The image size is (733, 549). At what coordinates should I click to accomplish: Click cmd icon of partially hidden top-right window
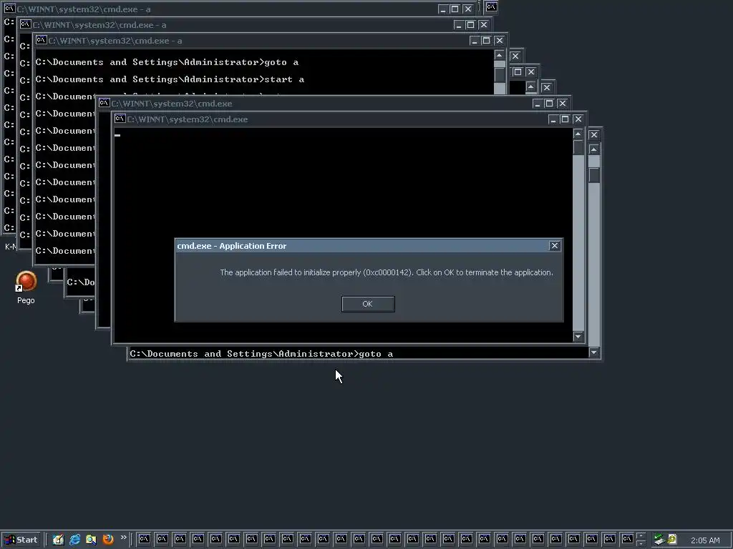point(491,6)
